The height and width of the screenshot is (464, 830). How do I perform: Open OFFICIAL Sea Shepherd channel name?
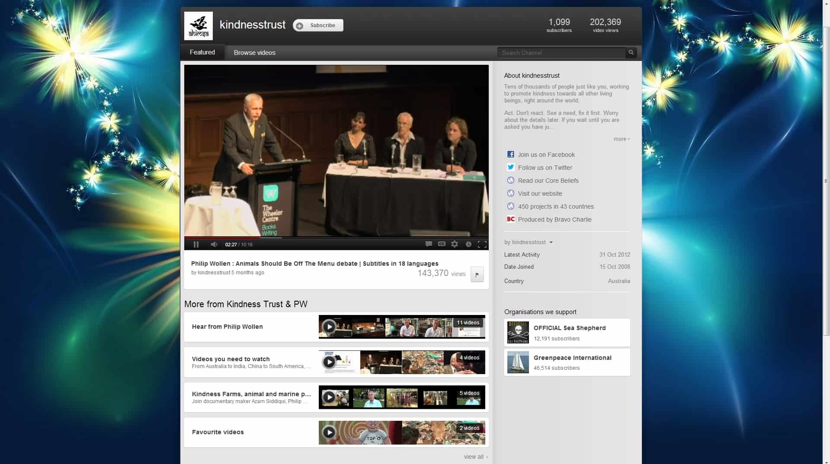570,328
